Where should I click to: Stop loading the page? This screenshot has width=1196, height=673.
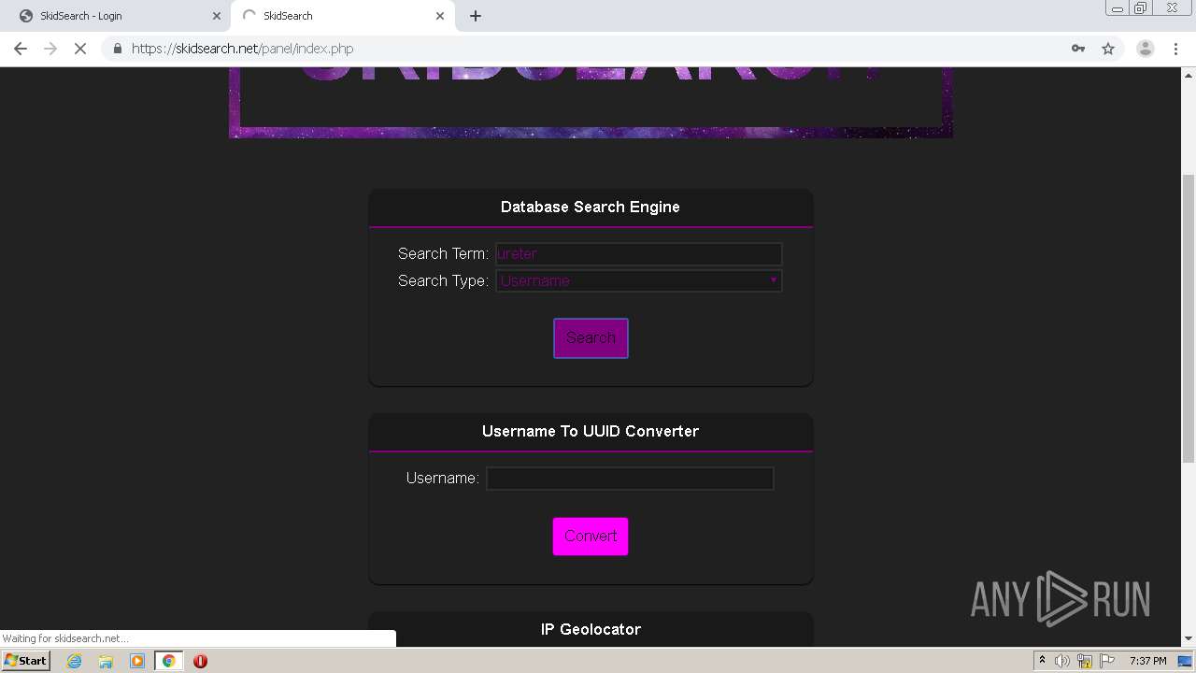80,49
